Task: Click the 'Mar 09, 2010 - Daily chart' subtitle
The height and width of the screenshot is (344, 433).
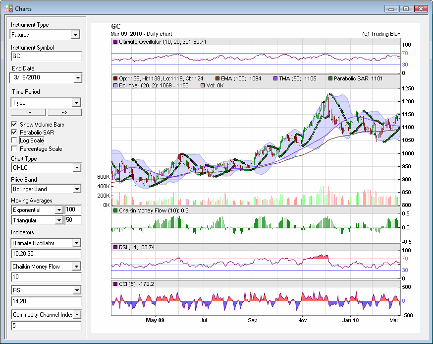Action: click(x=141, y=34)
